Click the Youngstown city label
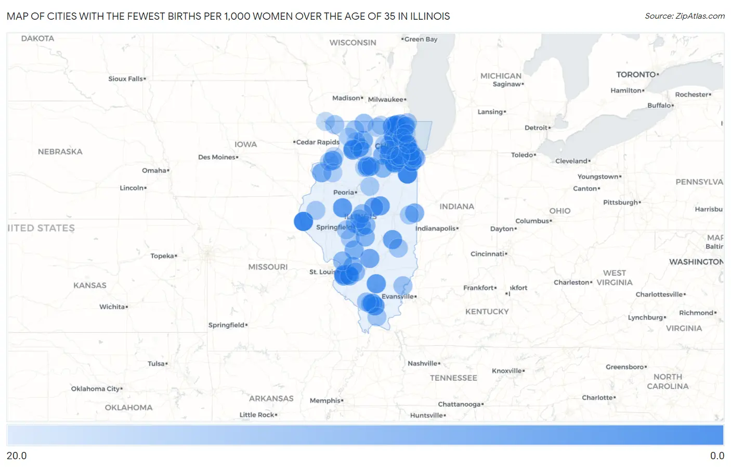731x467 pixels. (x=598, y=177)
